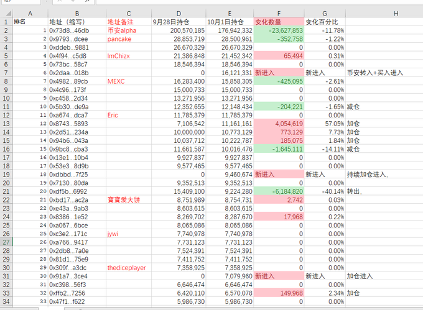
Task: Select the 'pancake' note cell
Action: [129, 39]
